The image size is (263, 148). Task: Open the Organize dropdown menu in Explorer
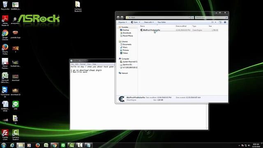[122, 22]
